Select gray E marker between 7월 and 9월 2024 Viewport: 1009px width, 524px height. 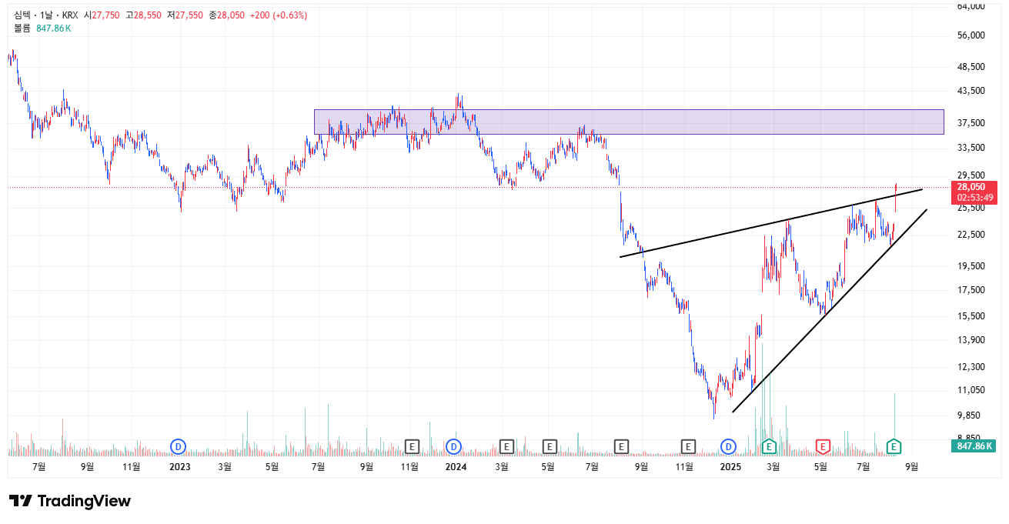pos(621,446)
